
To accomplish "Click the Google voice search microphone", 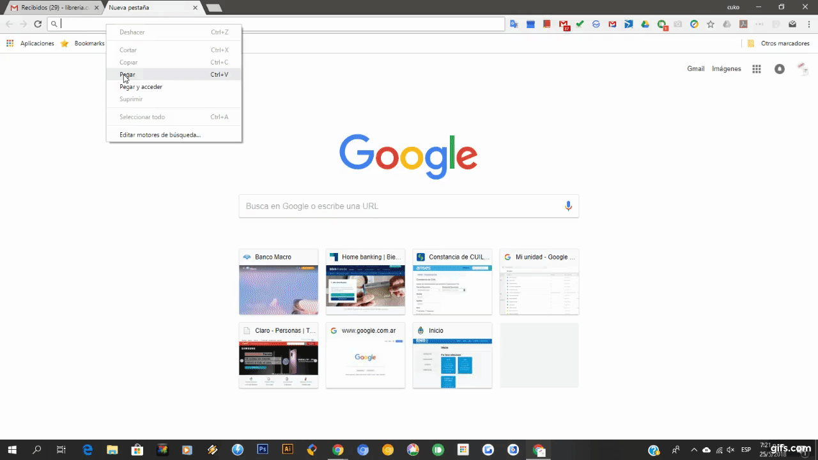I will pyautogui.click(x=568, y=206).
